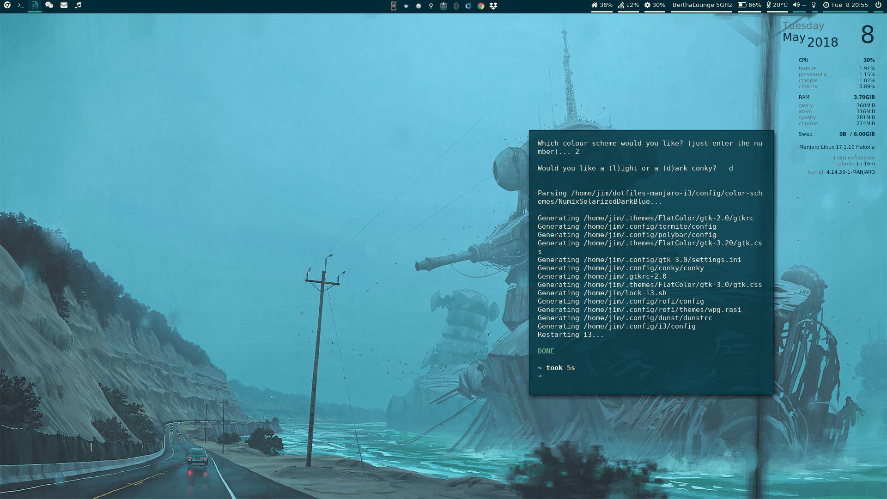
Task: Click 'Restarting i3...' line in terminal
Action: click(571, 335)
